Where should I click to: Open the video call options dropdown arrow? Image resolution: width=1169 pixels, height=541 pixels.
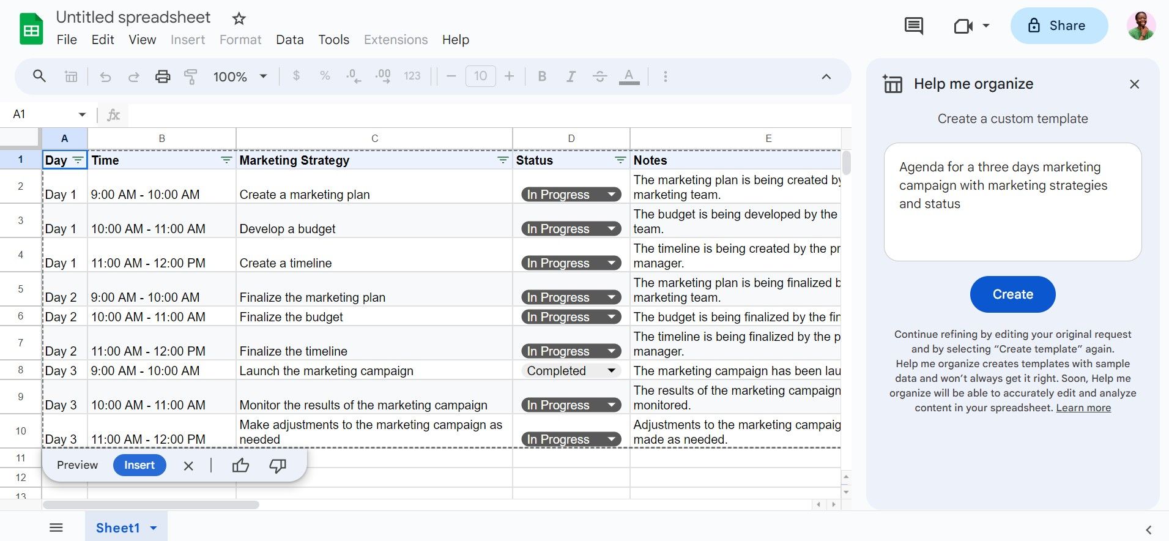point(986,26)
